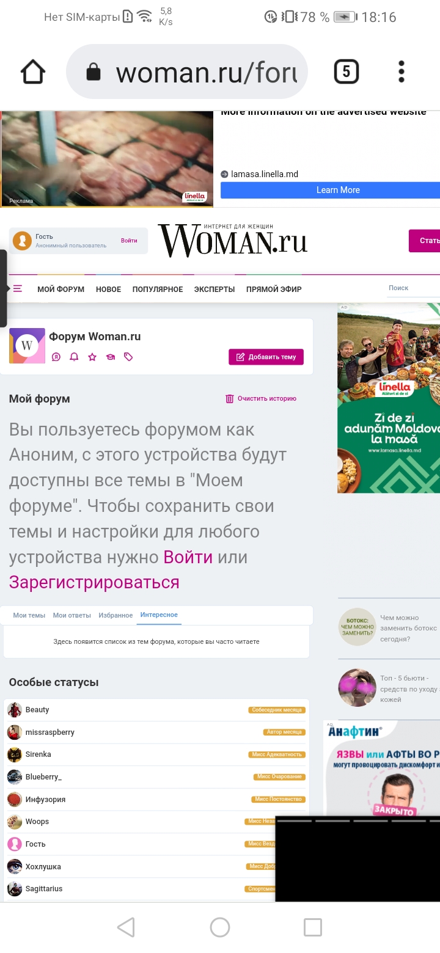Click the trash icon beside Очистить историю
The width and height of the screenshot is (440, 953).
[x=230, y=398]
